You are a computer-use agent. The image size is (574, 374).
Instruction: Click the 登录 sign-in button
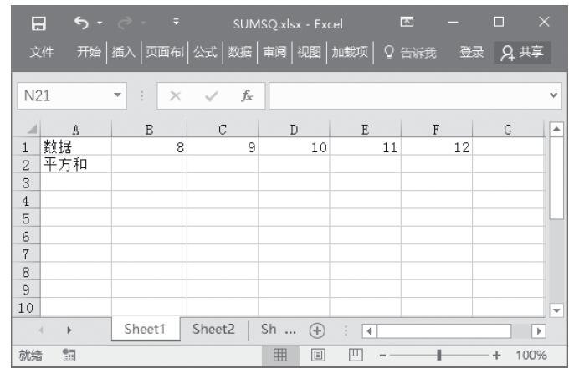click(472, 52)
